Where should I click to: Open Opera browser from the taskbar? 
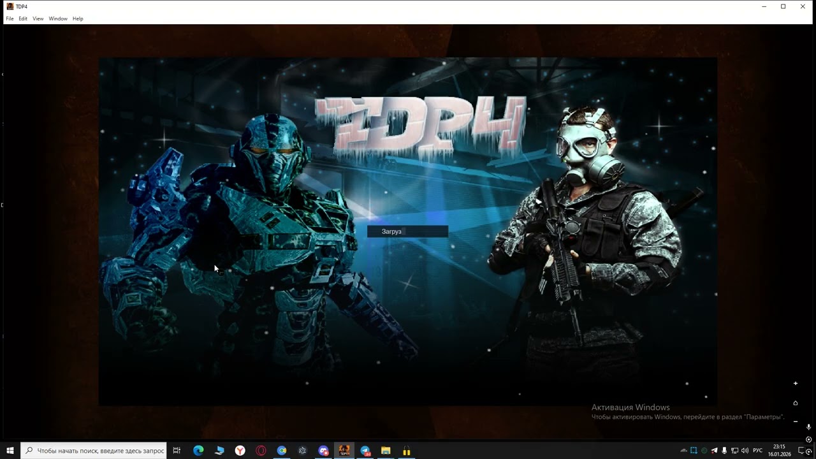[261, 451]
